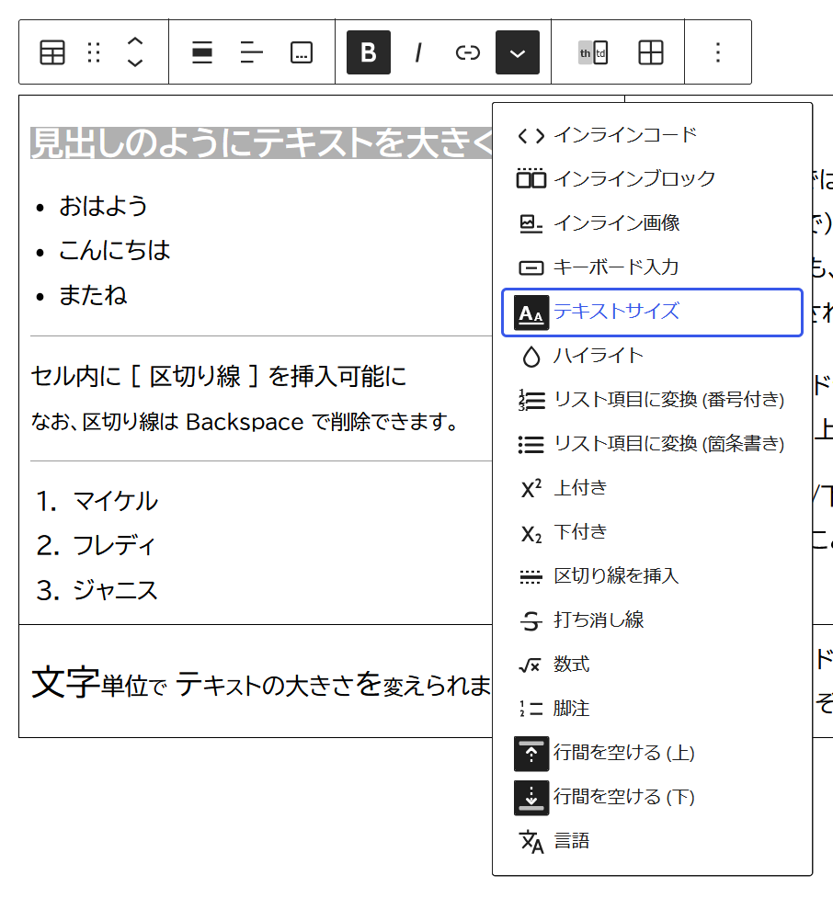Click the move block up arrow

134,42
